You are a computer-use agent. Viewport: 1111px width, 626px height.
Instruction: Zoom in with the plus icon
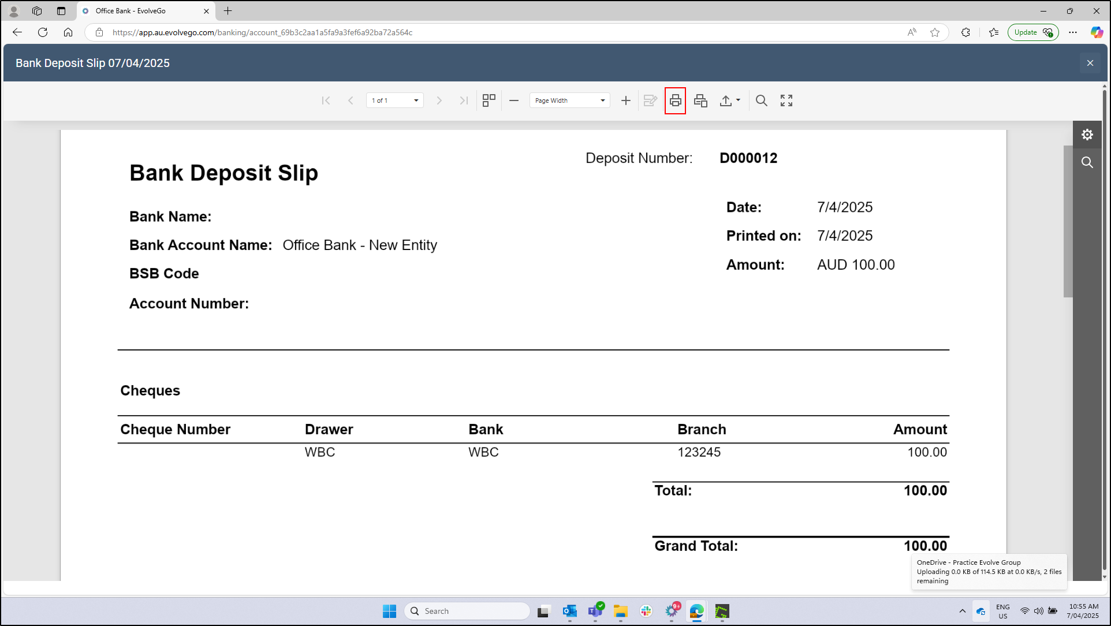625,100
